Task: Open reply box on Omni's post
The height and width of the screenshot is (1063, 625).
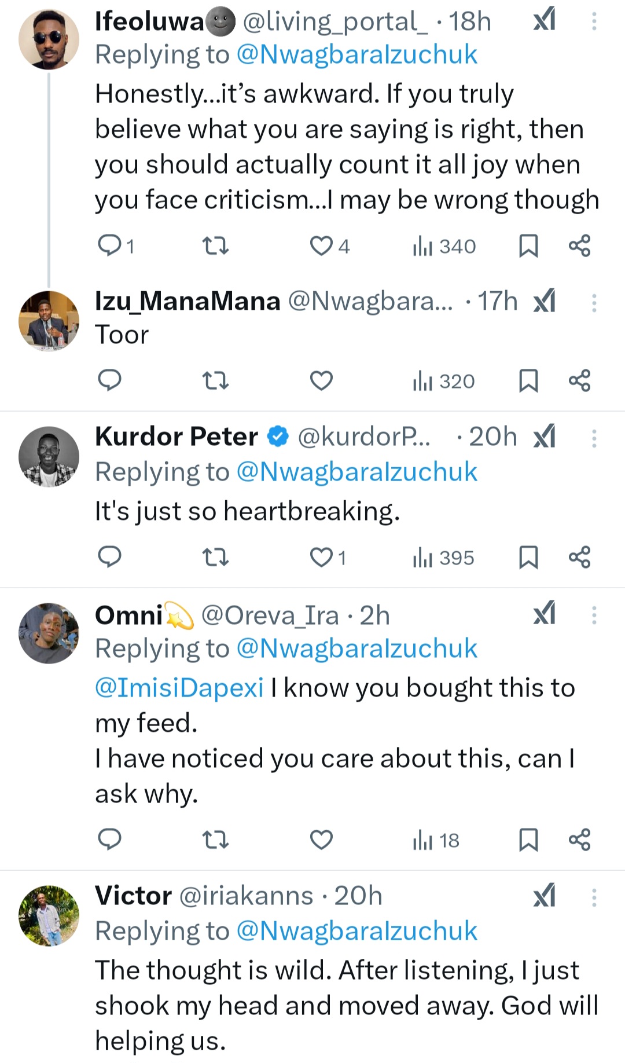Action: 109,840
